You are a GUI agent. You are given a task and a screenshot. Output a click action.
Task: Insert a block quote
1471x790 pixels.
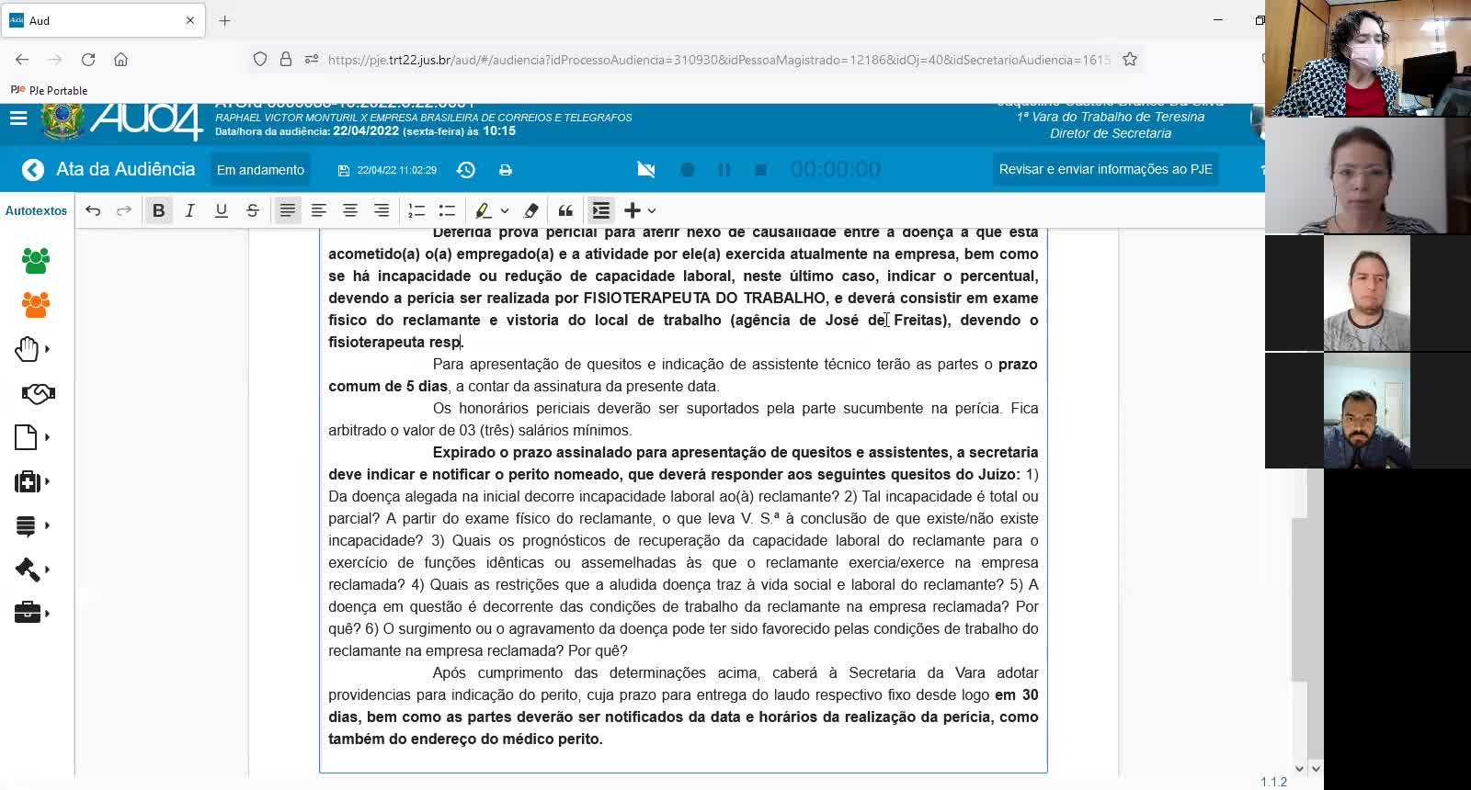[565, 210]
